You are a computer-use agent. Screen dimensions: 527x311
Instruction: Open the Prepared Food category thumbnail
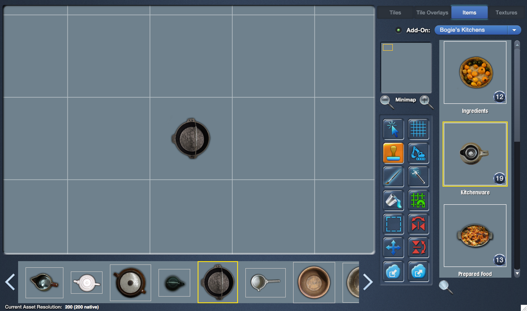(475, 236)
